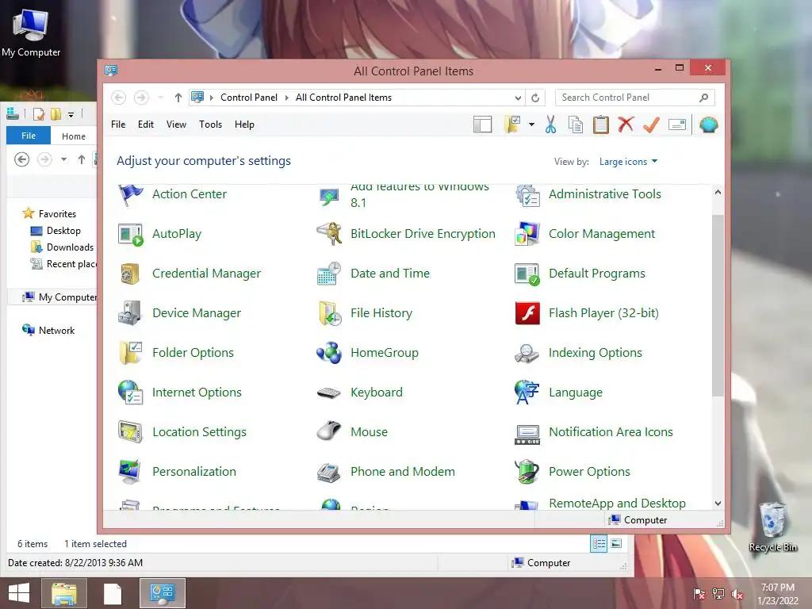Open quick access toolbar dropdown in My Computer window
This screenshot has height=609, width=812.
[x=71, y=114]
